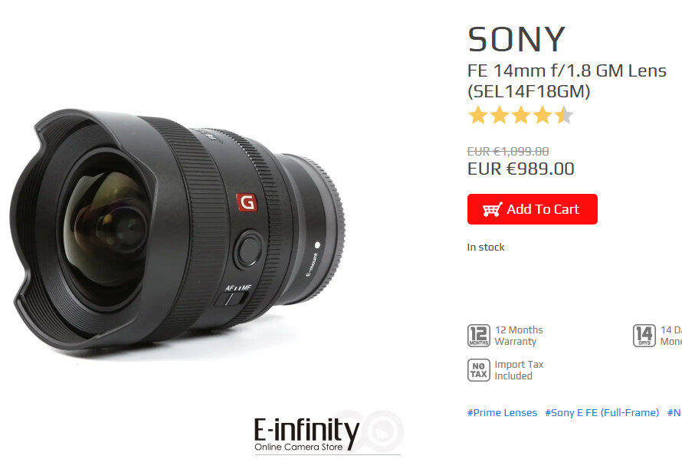Click the SONY brand heading
Screen dimensions: 682x459
pyautogui.click(x=516, y=39)
